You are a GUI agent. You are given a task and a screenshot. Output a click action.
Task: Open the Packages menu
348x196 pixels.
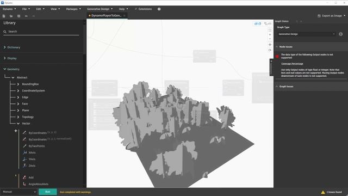(73, 9)
